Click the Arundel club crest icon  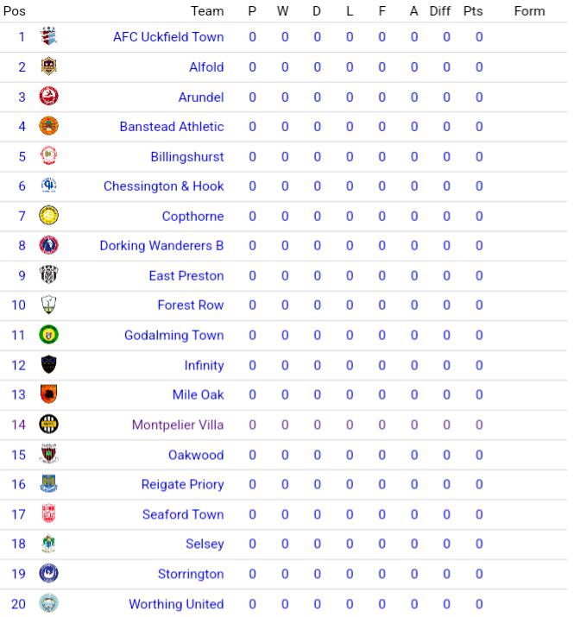click(x=49, y=97)
